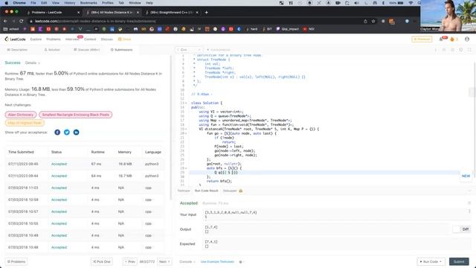Go to Problems in the nav bar

click(x=54, y=39)
